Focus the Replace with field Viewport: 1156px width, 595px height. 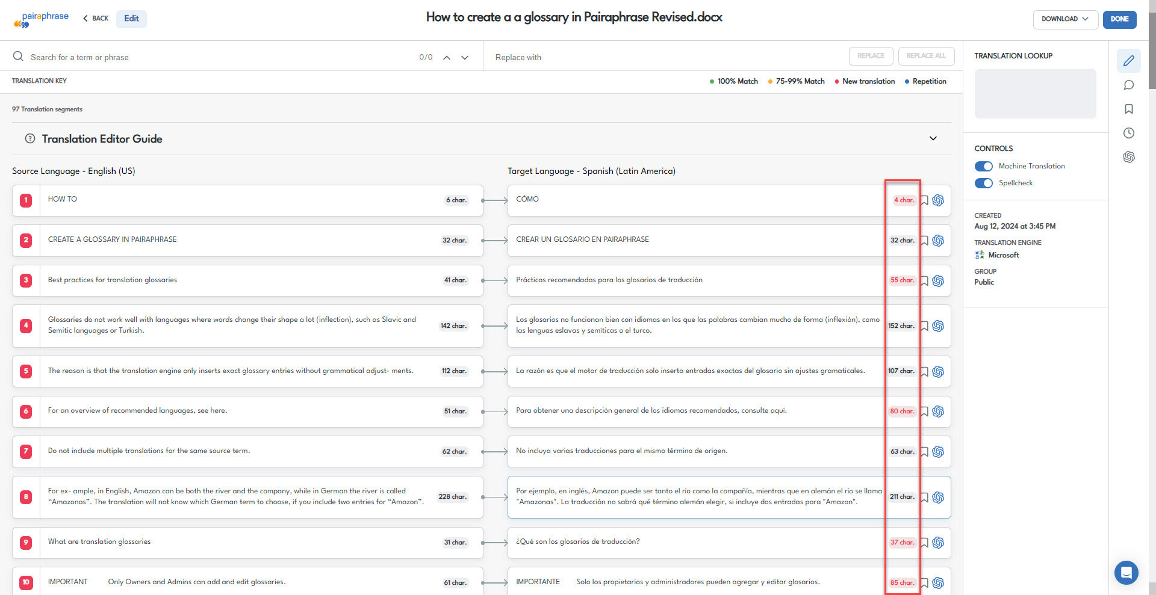[x=668, y=57]
